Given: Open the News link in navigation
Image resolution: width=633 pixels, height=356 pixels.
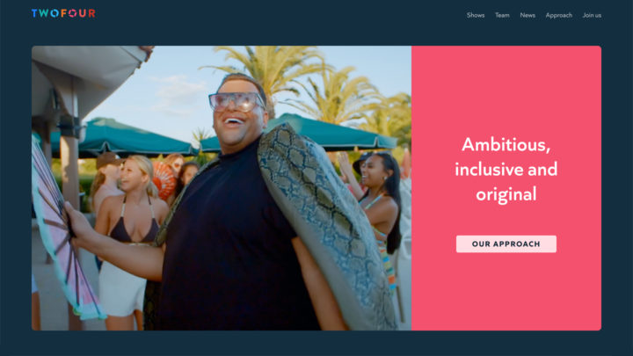Looking at the screenshot, I should coord(527,15).
